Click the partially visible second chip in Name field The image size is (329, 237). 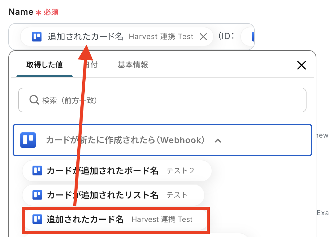(x=248, y=37)
